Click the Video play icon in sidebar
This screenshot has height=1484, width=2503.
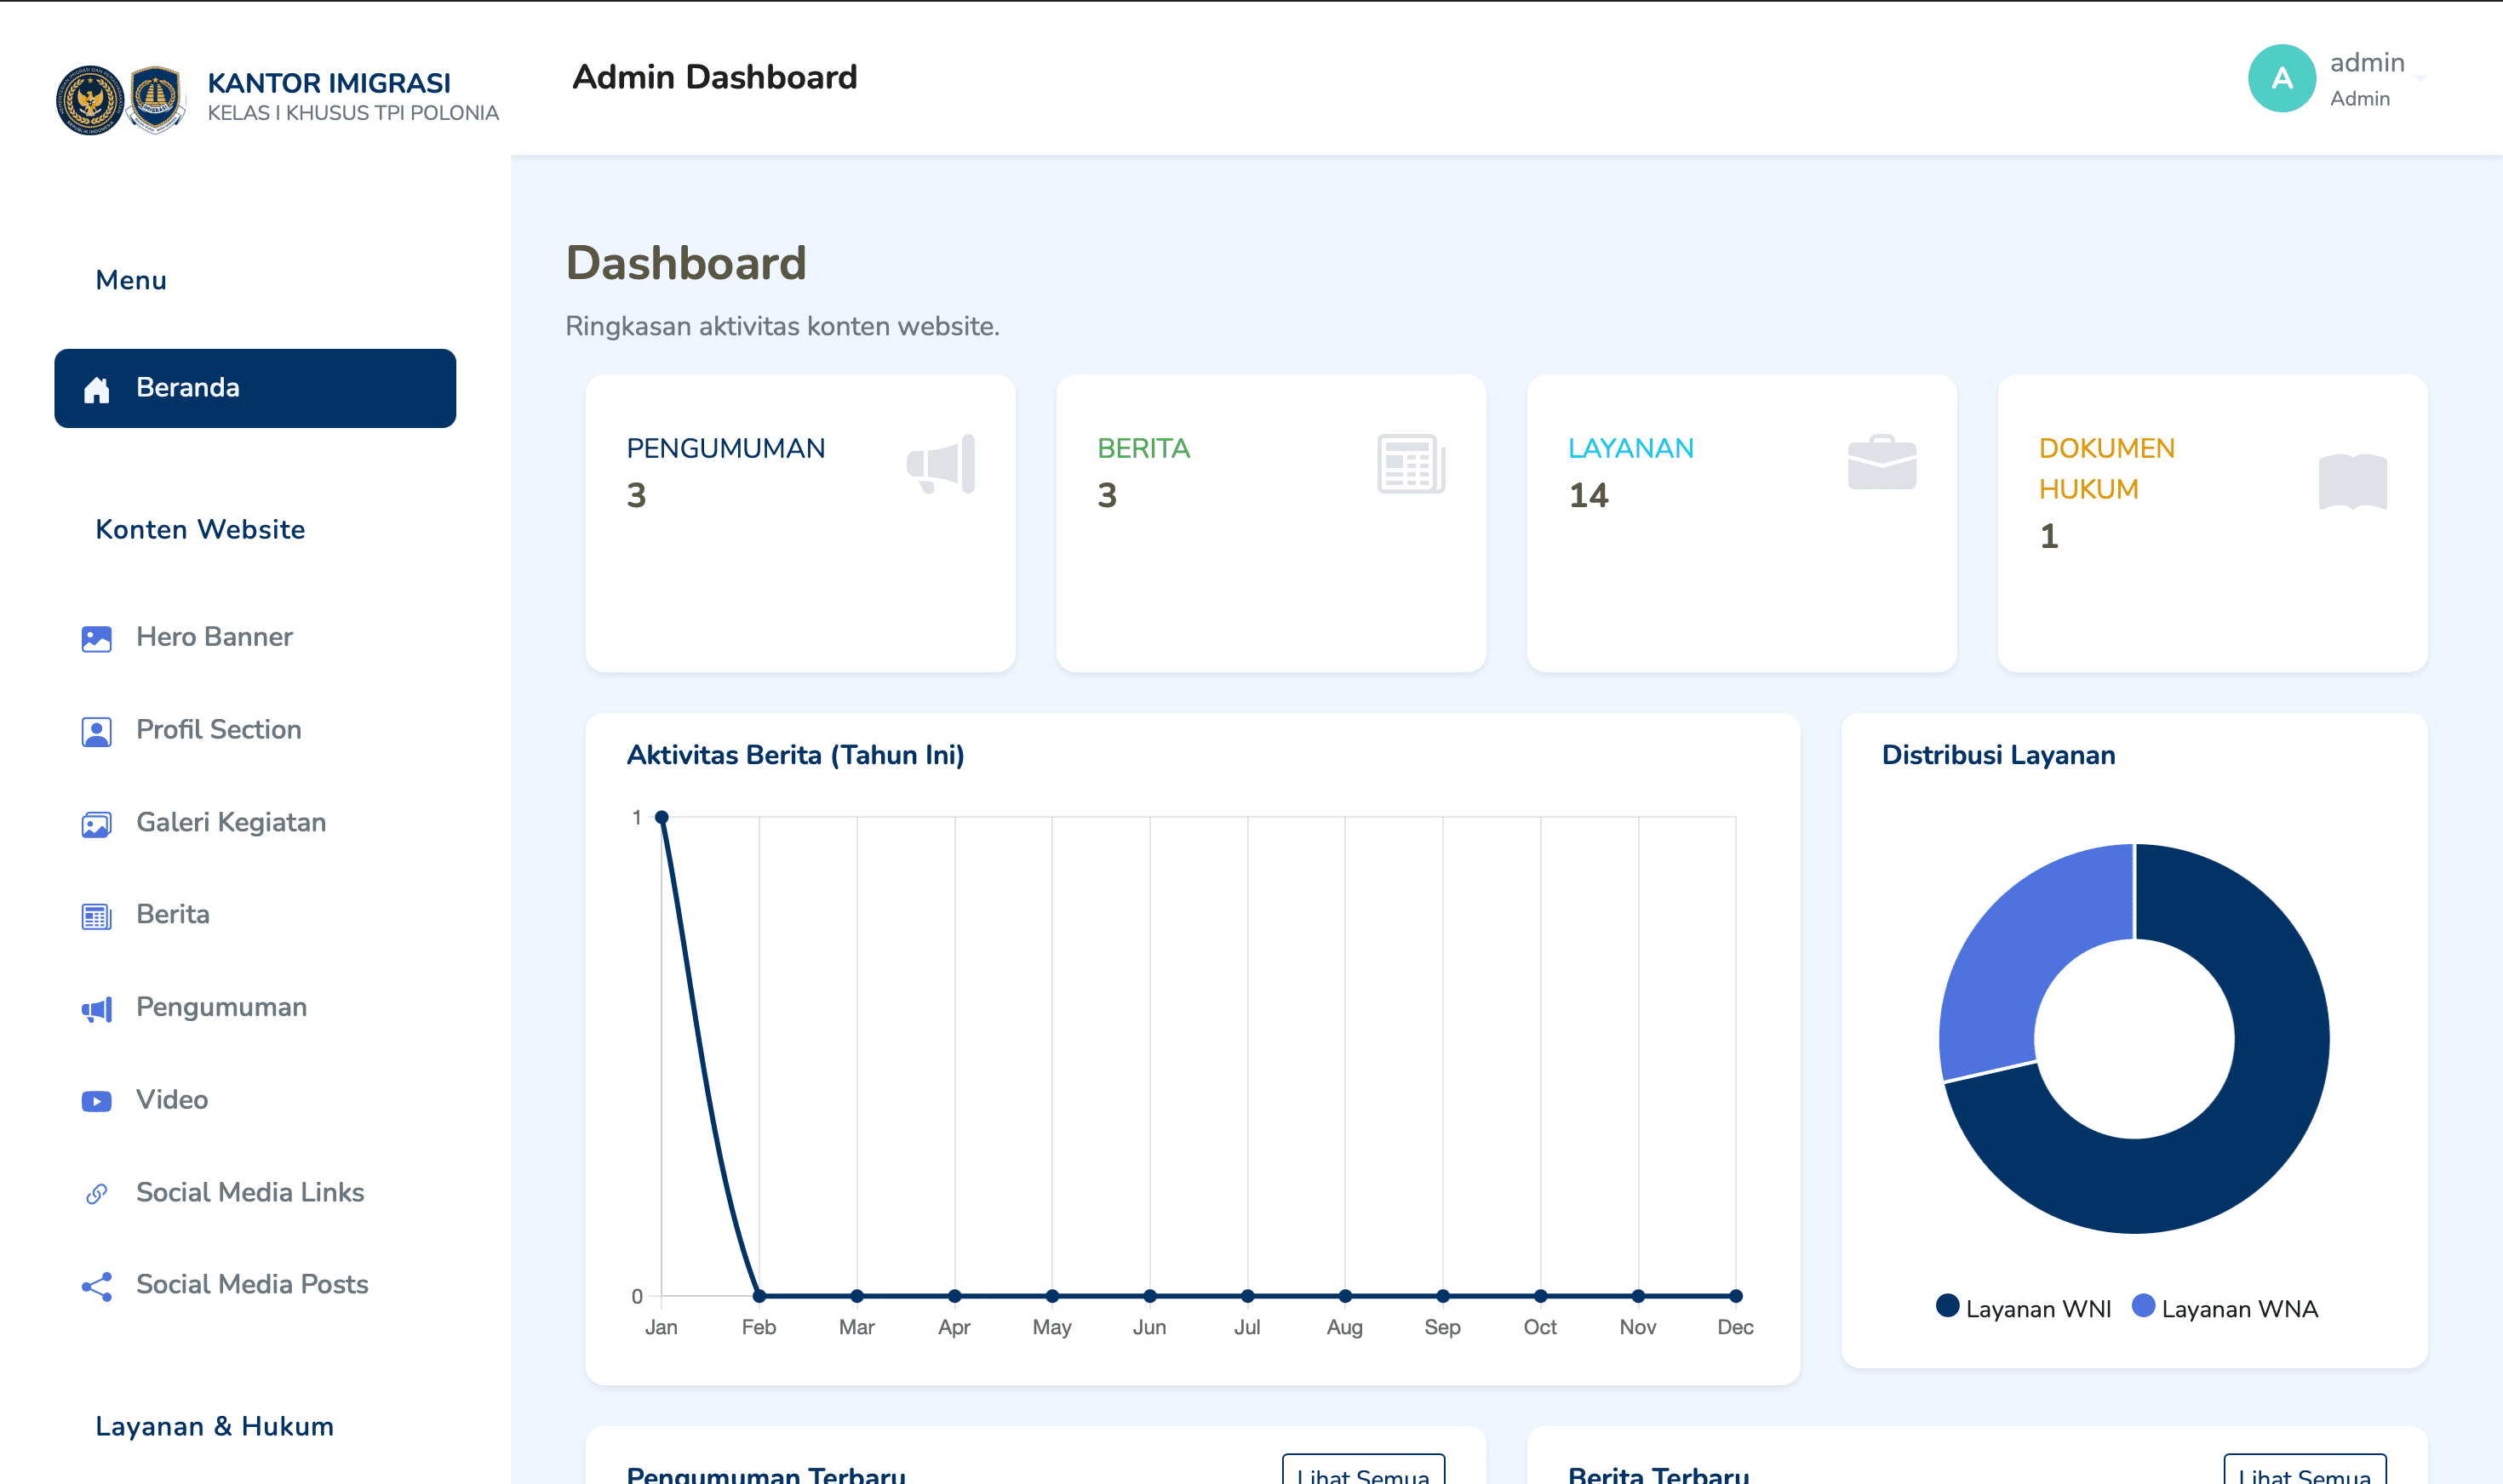tap(96, 1101)
